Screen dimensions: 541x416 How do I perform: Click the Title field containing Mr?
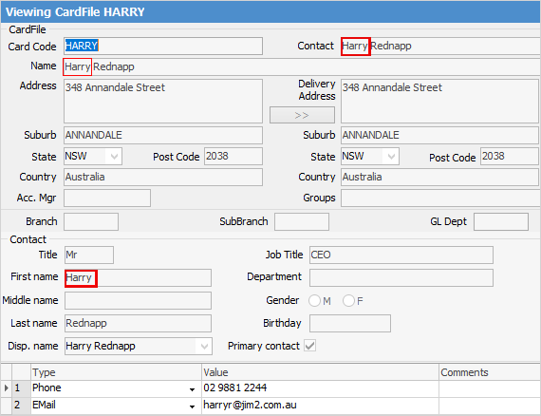click(89, 255)
